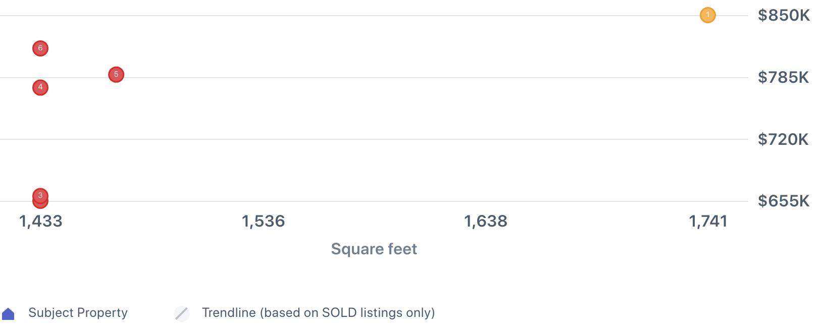Click the Square feet axis title
The width and height of the screenshot is (824, 328).
pyautogui.click(x=374, y=249)
